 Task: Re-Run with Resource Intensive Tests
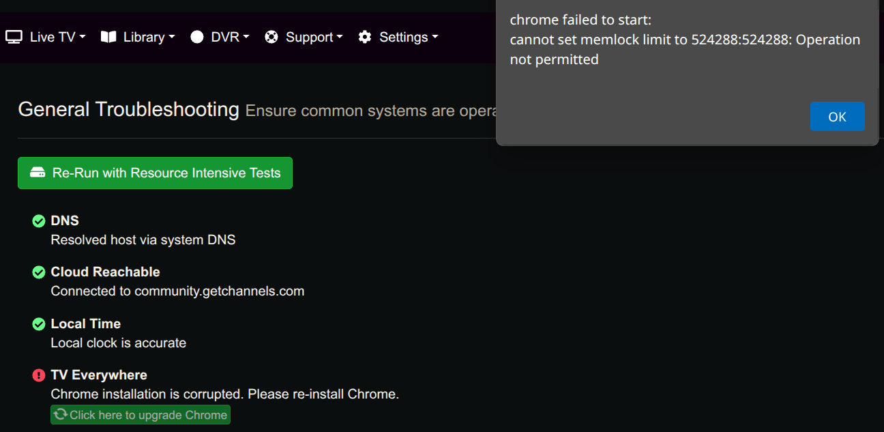tap(155, 173)
